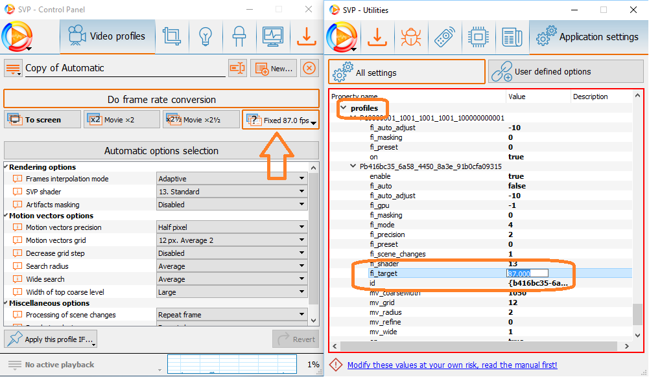Edit the fi_target value field
The height and width of the screenshot is (377, 649).
pyautogui.click(x=527, y=273)
